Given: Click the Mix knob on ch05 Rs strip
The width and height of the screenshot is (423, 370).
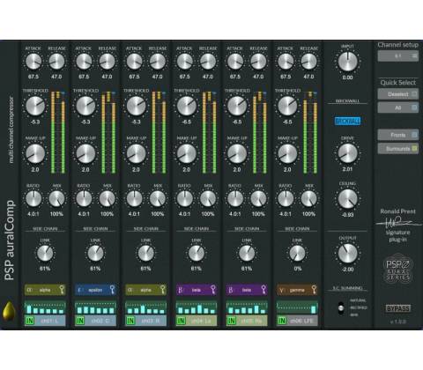Looking at the screenshot, I should [x=258, y=199].
